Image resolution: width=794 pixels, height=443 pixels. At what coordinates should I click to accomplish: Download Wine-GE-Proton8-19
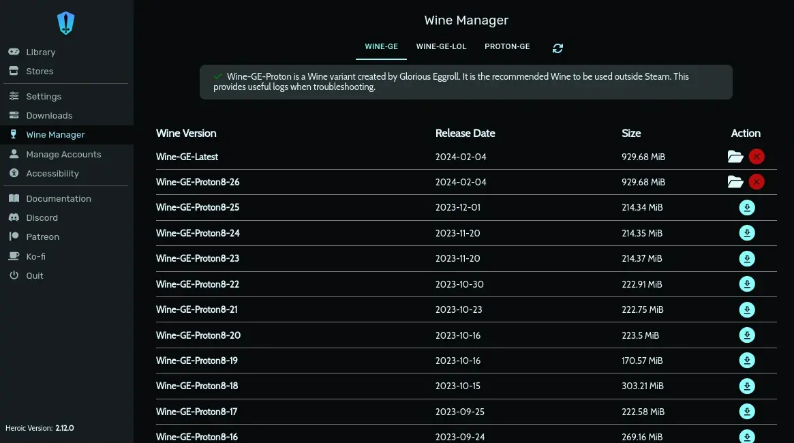click(x=747, y=361)
